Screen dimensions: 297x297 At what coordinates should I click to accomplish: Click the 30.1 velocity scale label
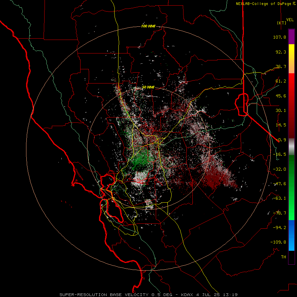point(281,111)
